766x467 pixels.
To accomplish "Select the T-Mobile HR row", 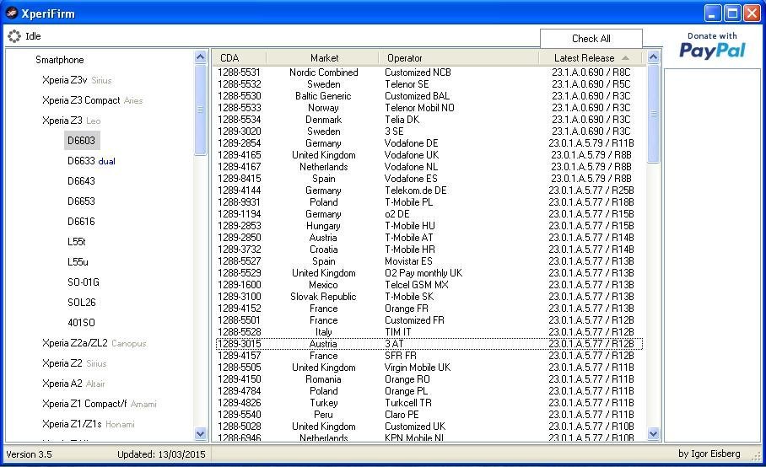I will click(x=429, y=250).
